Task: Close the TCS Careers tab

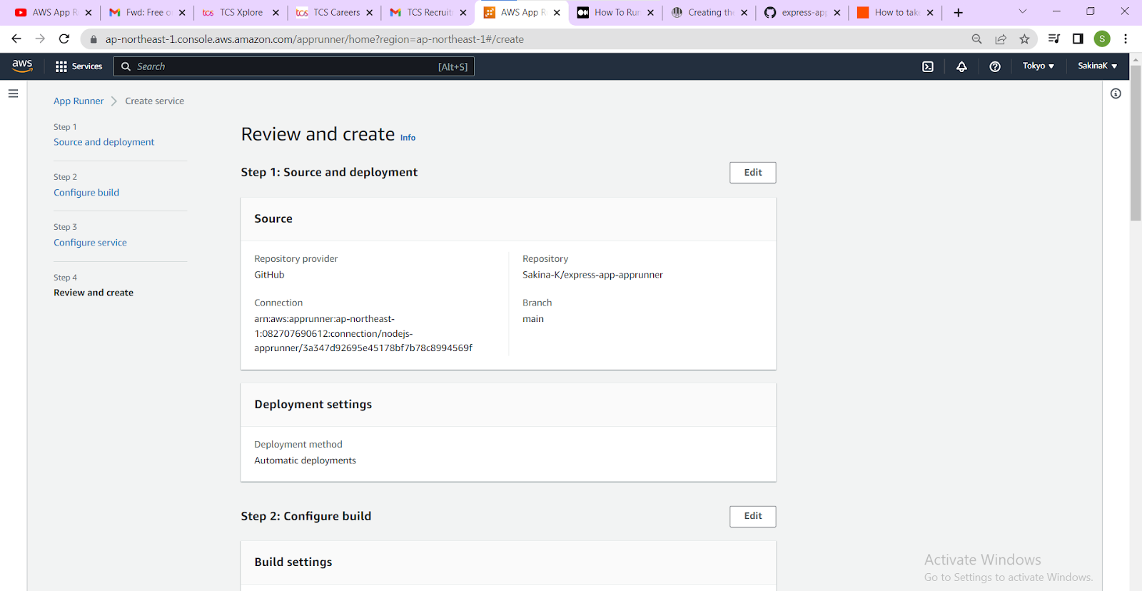Action: pos(369,13)
